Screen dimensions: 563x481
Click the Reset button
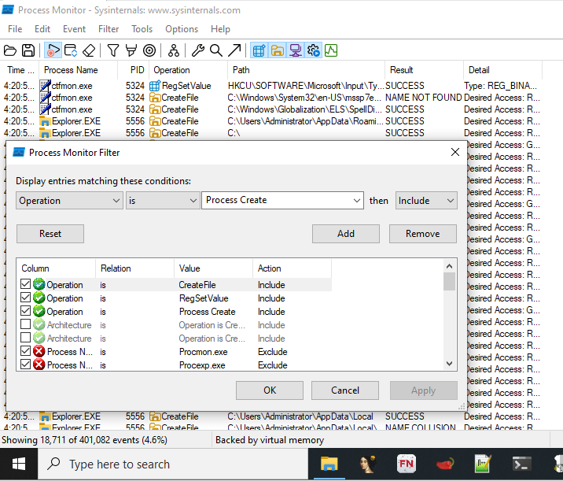click(50, 234)
